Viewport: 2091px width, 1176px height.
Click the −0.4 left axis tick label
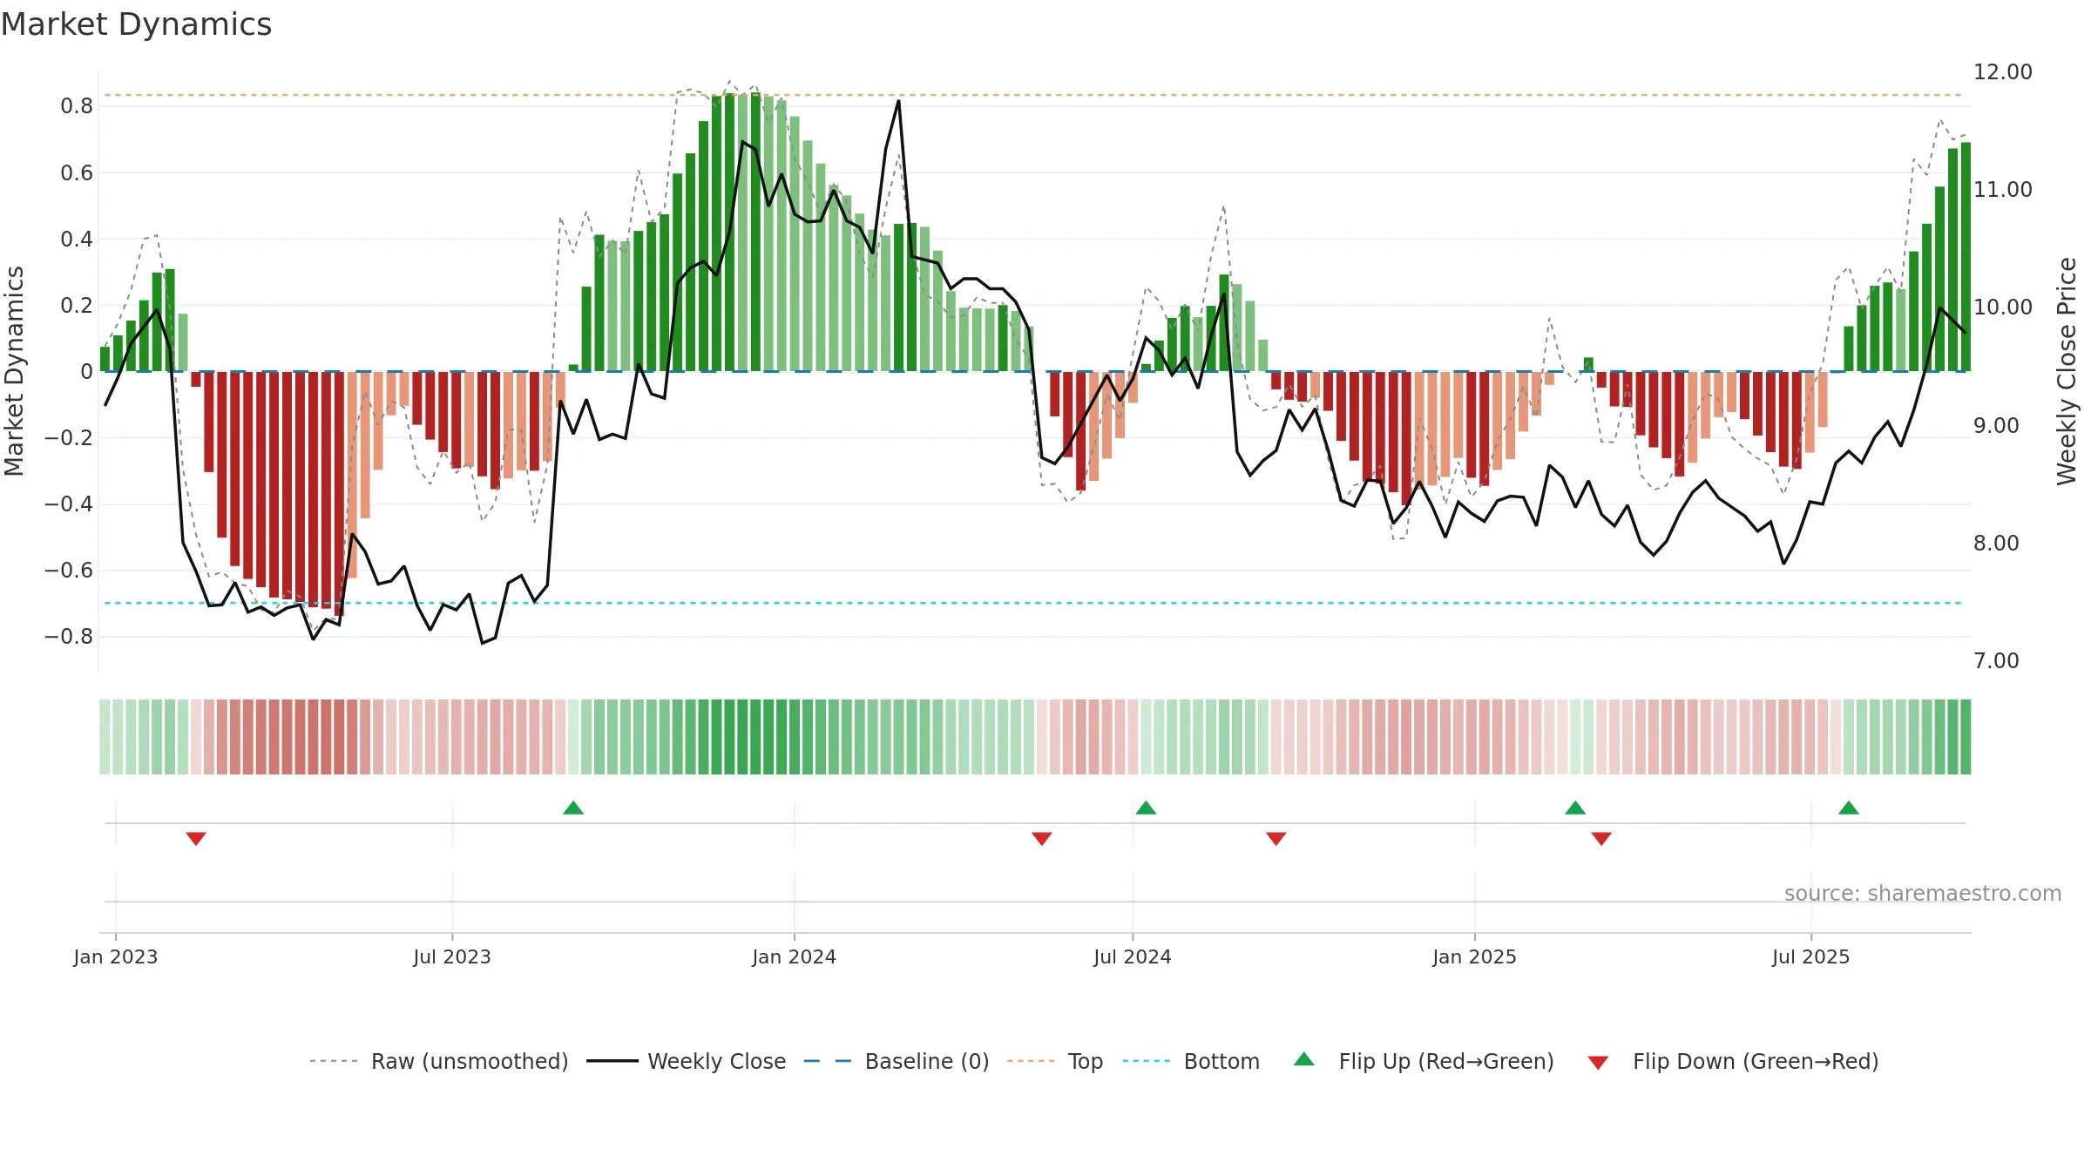pos(69,504)
